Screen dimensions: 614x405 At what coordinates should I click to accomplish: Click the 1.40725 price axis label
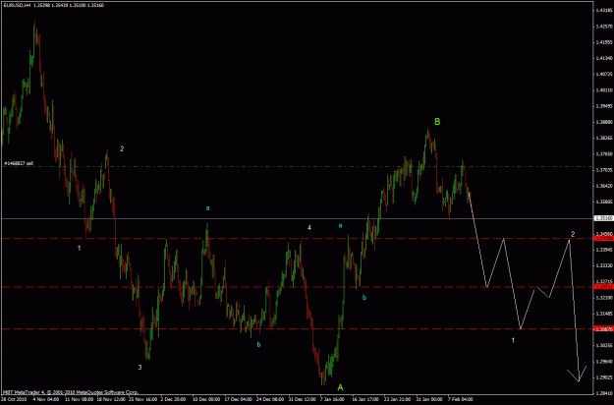tap(604, 74)
